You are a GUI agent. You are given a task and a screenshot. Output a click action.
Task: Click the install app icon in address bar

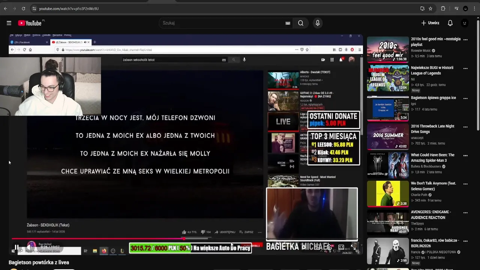(x=422, y=8)
